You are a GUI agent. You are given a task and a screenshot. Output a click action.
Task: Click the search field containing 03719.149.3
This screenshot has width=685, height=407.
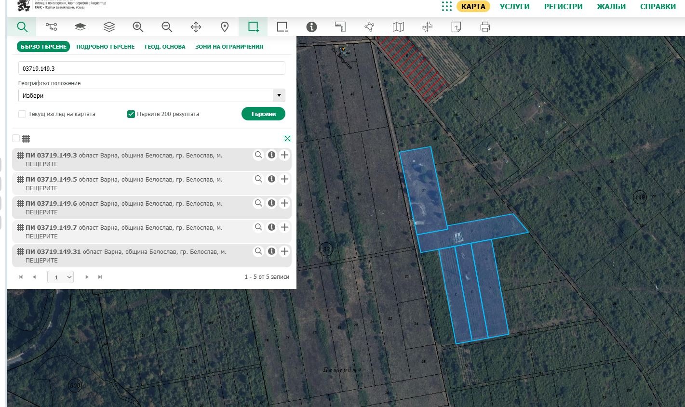coord(151,68)
